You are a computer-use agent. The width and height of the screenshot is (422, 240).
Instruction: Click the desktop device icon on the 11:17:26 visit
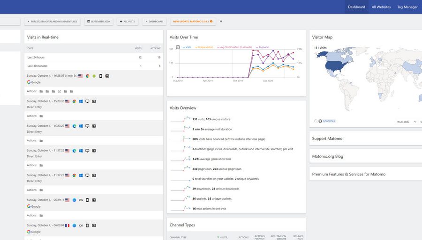(x=87, y=151)
